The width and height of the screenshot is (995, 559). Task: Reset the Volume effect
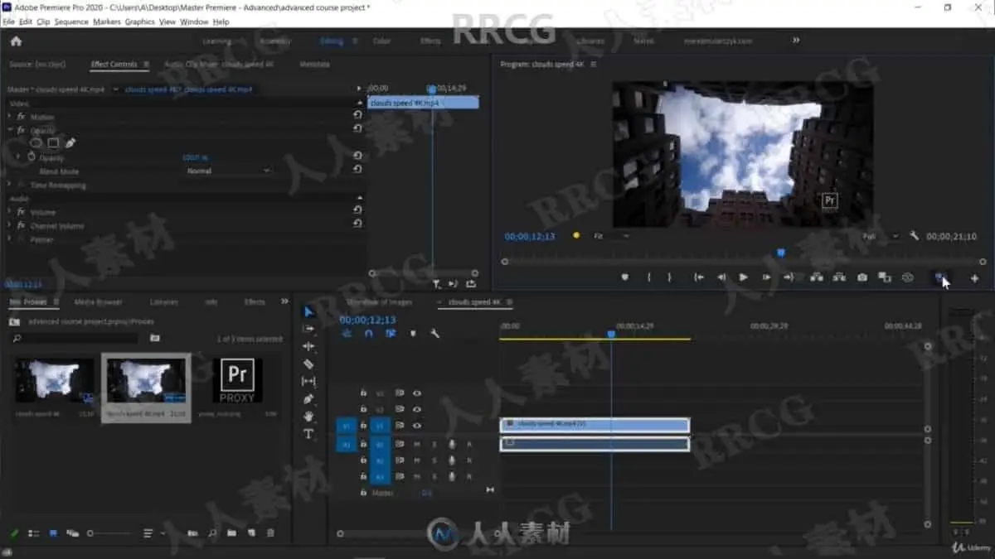click(357, 211)
